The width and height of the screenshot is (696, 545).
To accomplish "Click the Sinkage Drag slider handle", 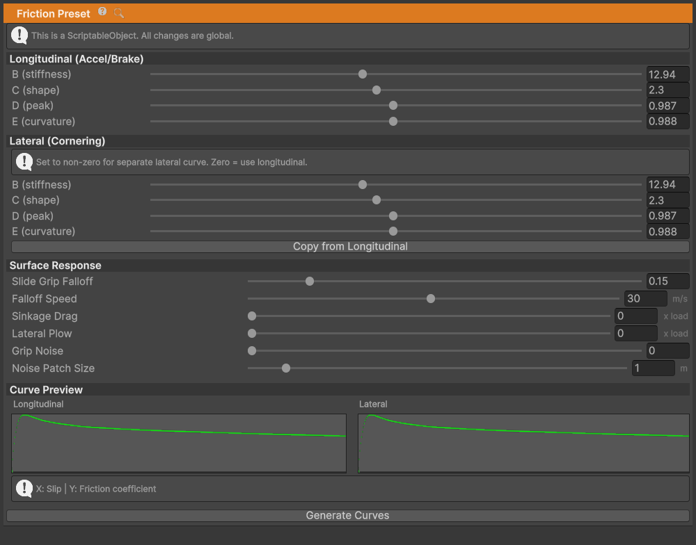I will point(252,316).
